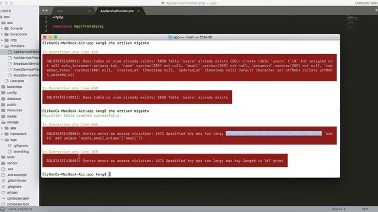The height and width of the screenshot is (212, 378).
Task: Open composer.json in the sidebar
Action: tap(18, 198)
